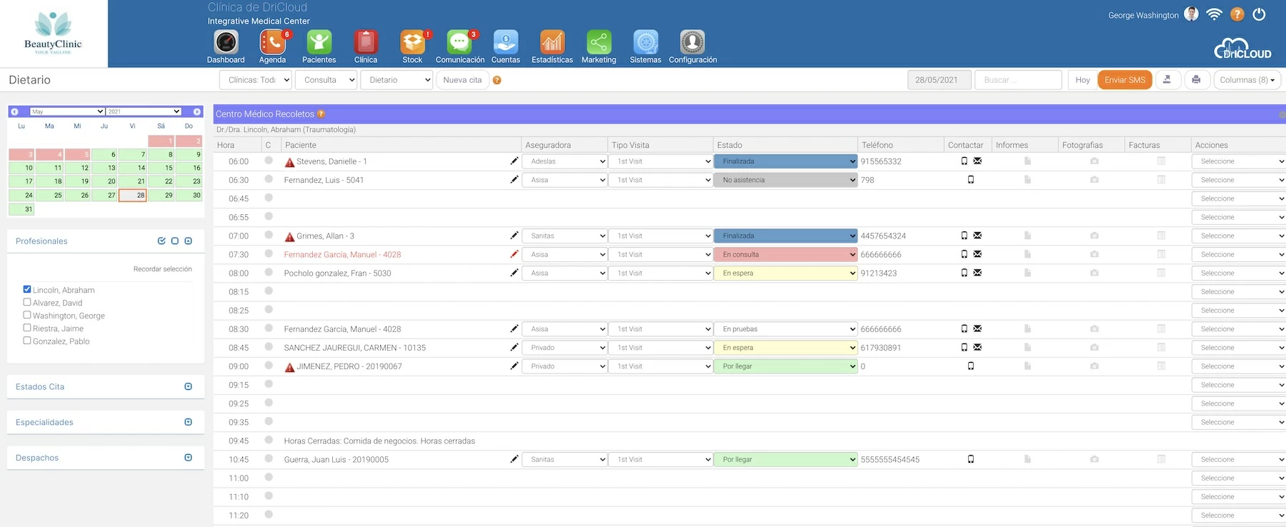Tick the Washington, George checkbox
The image size is (1286, 527).
[x=27, y=316]
